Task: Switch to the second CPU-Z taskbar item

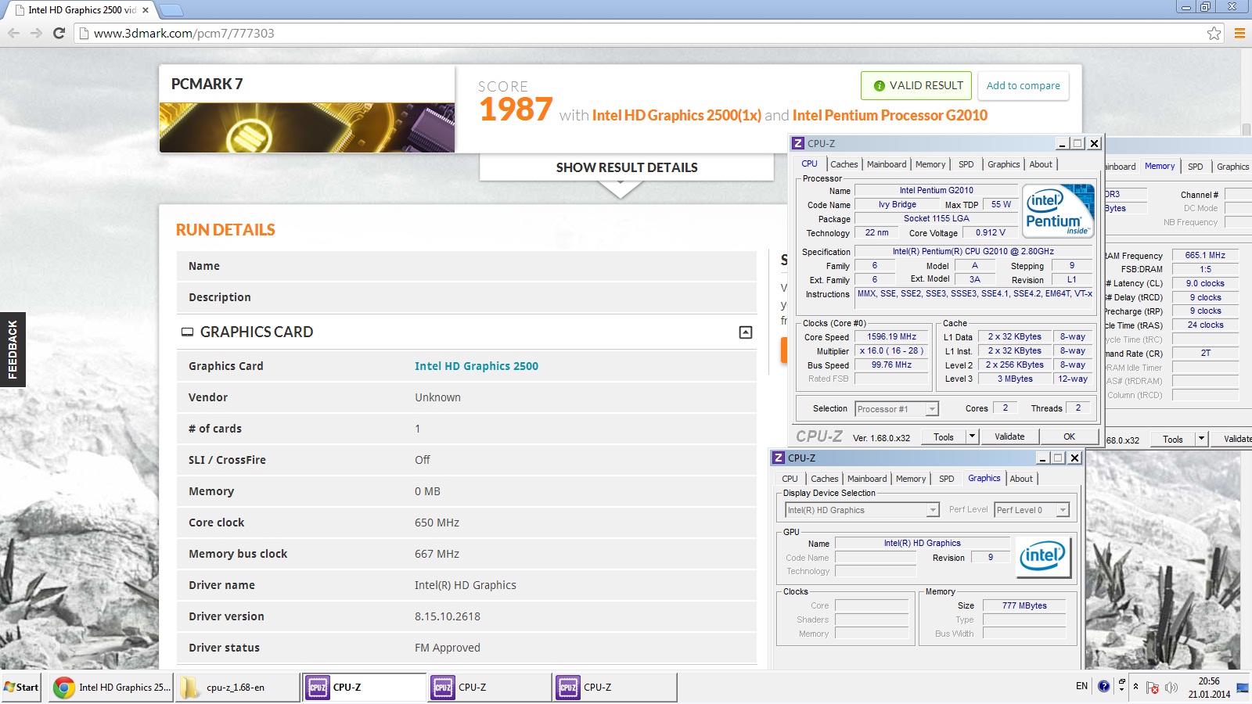Action: 490,688
